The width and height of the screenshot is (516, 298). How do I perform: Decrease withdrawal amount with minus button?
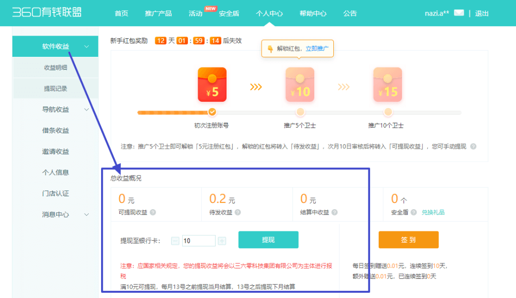(175, 241)
